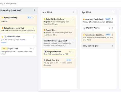
Task: Open the Repair Bike card title
Action: coord(51,30)
